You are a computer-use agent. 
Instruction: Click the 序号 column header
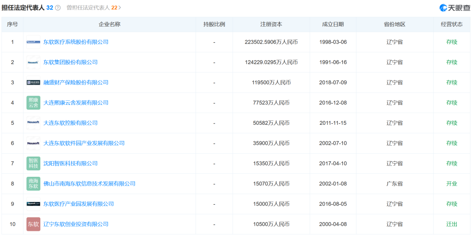click(12, 24)
